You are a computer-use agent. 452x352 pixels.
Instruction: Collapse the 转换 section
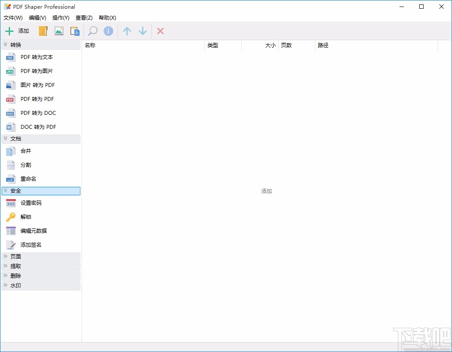[x=17, y=45]
